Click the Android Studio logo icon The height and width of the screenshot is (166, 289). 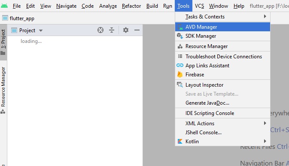click(x=4, y=6)
